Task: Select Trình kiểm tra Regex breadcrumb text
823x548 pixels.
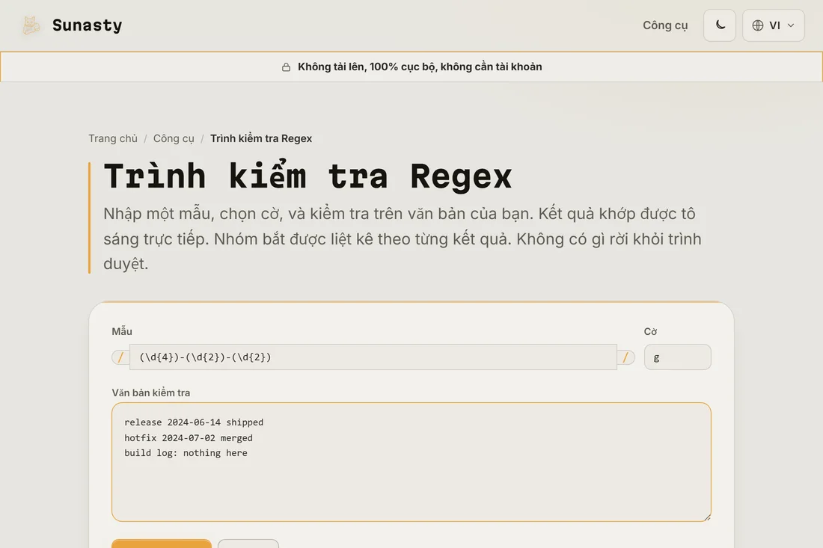Action: pos(261,138)
